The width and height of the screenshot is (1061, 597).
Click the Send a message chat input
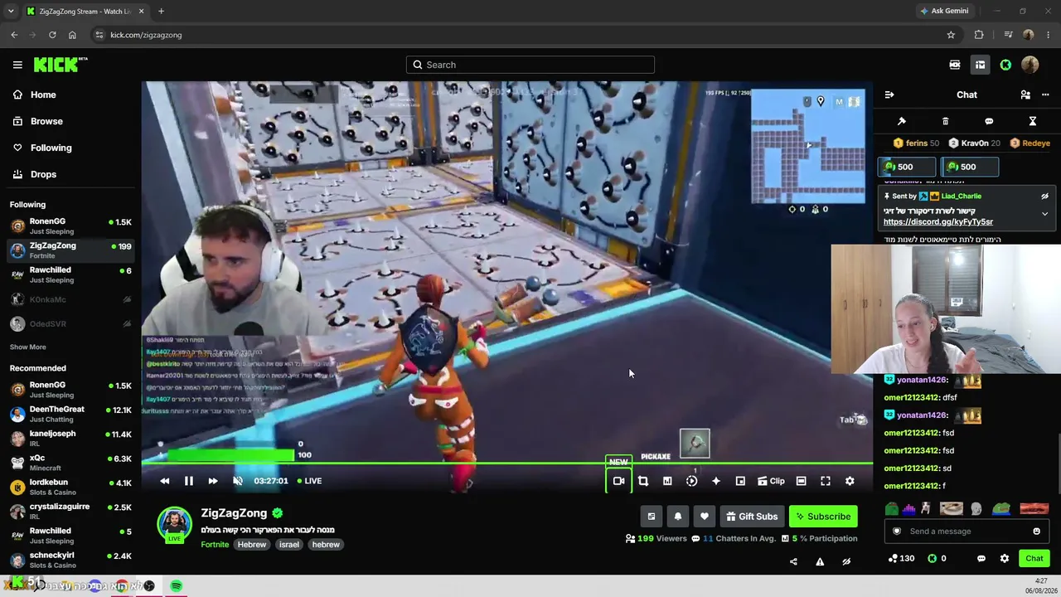click(967, 531)
